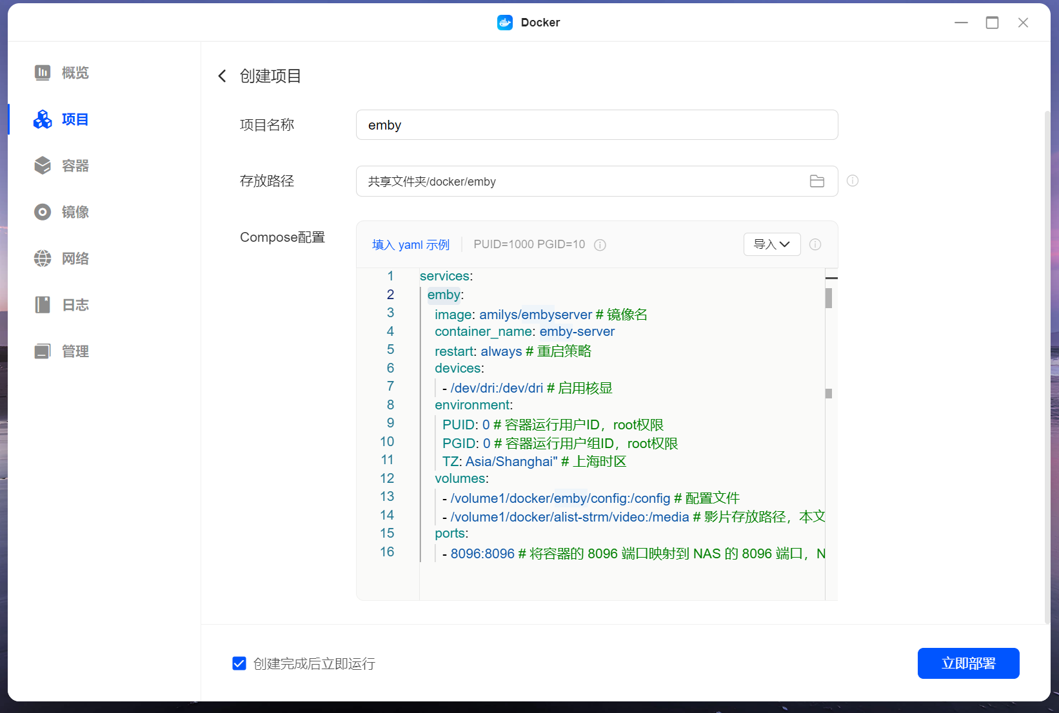Click the info icon next to PUID=1000 PGID=10
This screenshot has width=1059, height=713.
click(600, 245)
